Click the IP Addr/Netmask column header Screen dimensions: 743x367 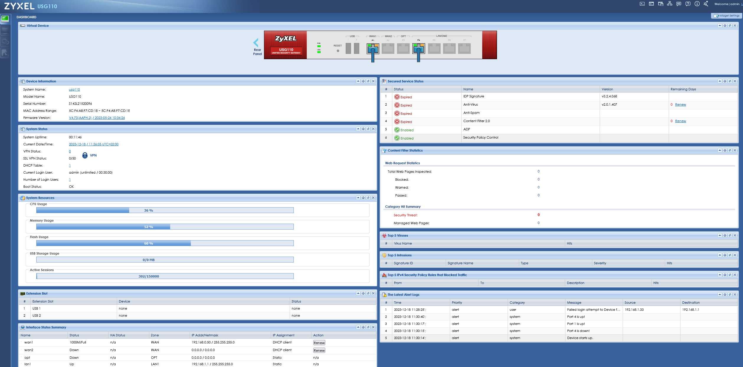point(230,335)
